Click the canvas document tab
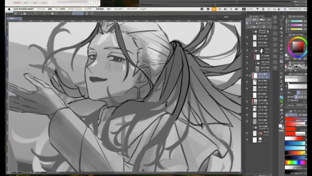Viewport: 312px width, 176px height. 14,18
